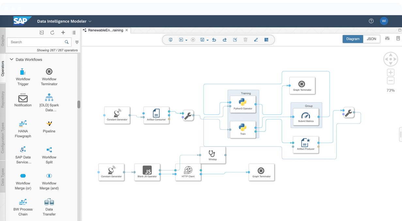The width and height of the screenshot is (402, 221).
Task: Open the Save dropdown arrow
Action: tap(208, 40)
